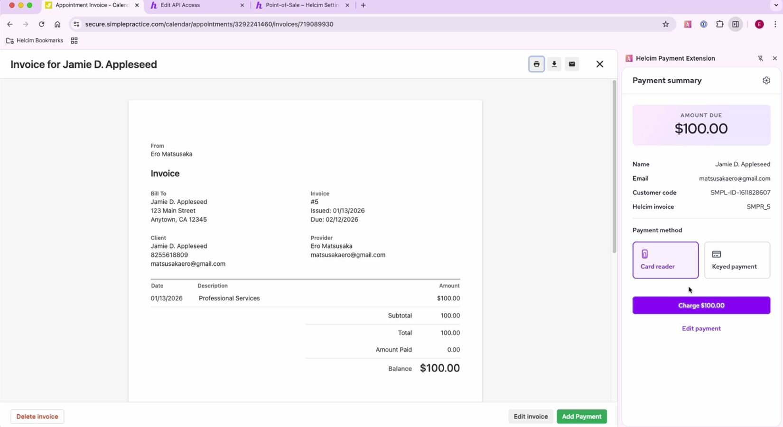783x427 pixels.
Task: Expand the tab search dropdown arrow
Action: 776,5
